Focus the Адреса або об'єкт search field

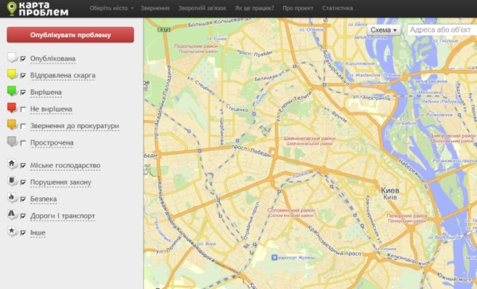441,30
